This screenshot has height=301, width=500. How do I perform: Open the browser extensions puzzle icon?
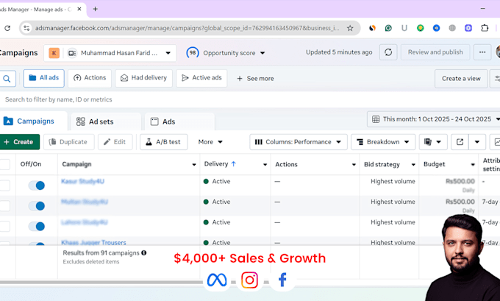(x=485, y=28)
